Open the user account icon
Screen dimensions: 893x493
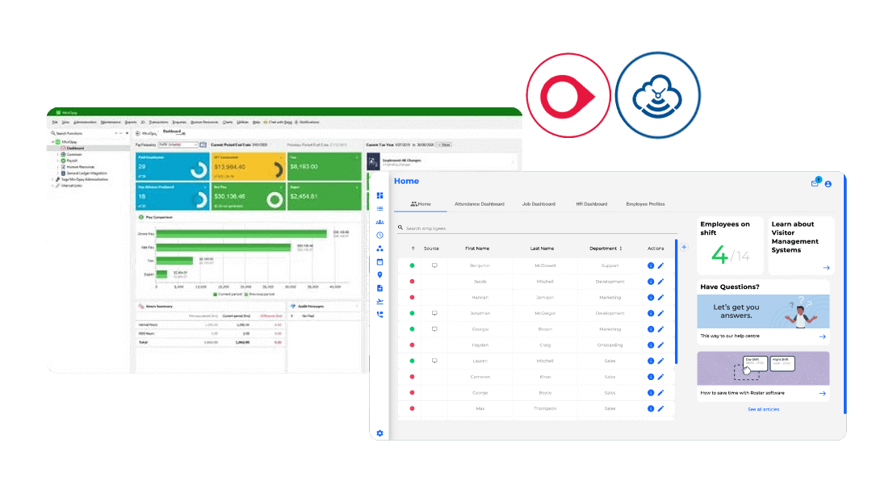[x=828, y=184]
